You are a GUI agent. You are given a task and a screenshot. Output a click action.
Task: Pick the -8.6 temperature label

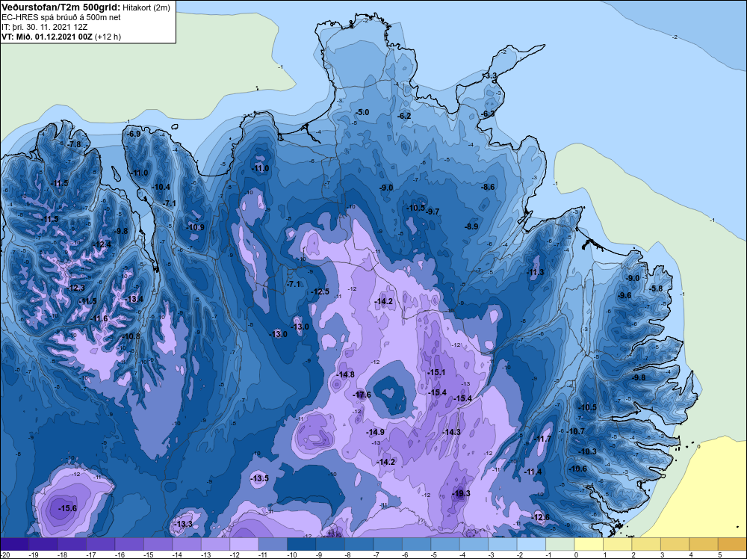point(489,187)
